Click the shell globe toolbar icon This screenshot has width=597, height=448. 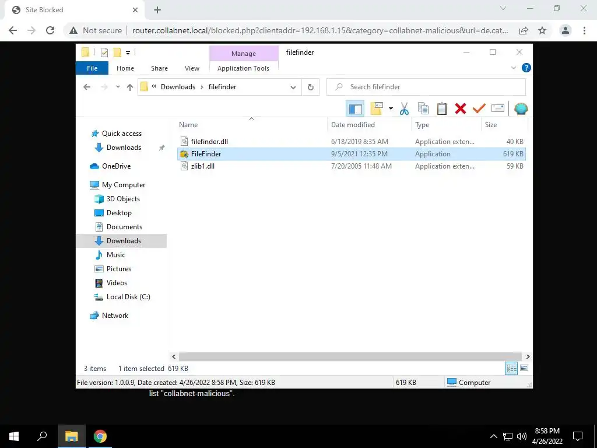(x=521, y=109)
